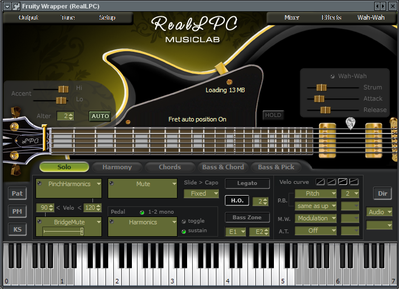This screenshot has height=289, width=399.
Task: Open the Fruity Wrapper window menu arrow
Action: [x=7, y=6]
